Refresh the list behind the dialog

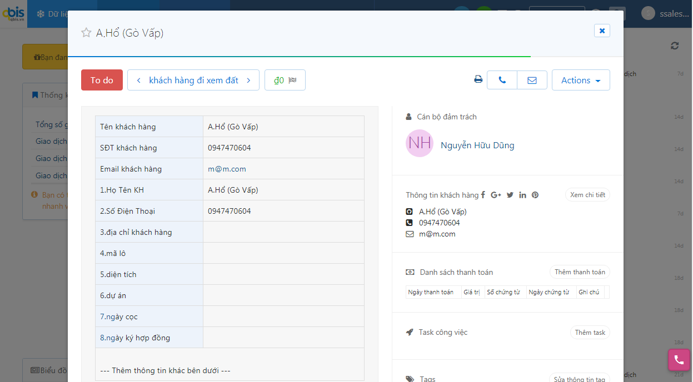(x=675, y=46)
